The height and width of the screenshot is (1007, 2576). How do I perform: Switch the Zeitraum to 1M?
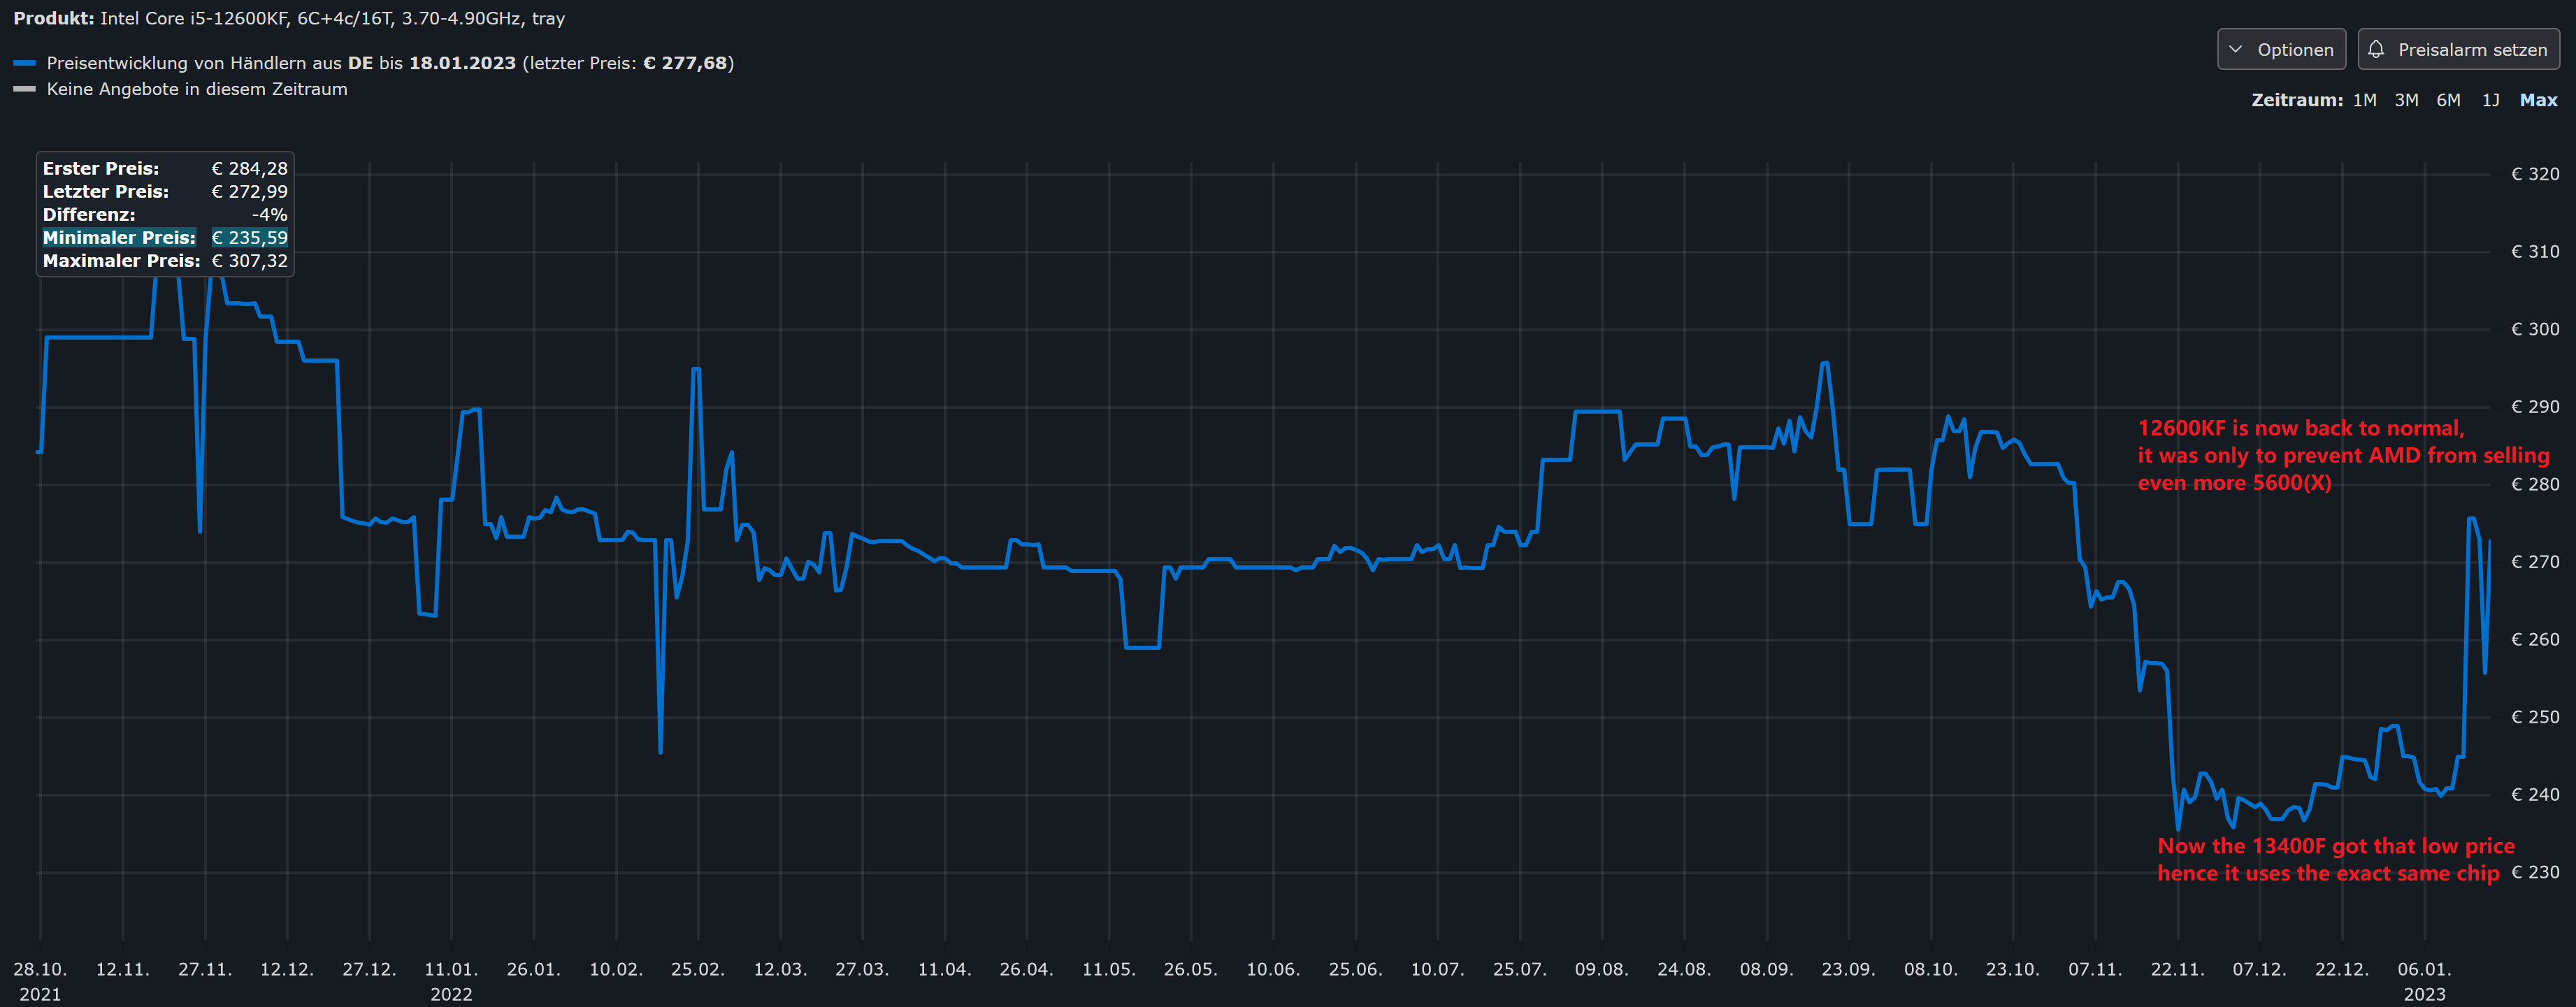(2365, 100)
